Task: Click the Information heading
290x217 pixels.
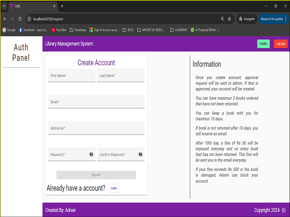Action: [207, 64]
